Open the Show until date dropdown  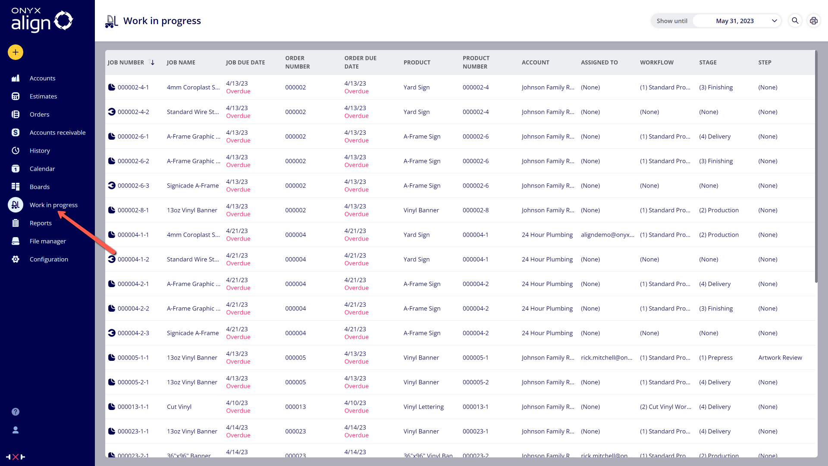(x=737, y=21)
